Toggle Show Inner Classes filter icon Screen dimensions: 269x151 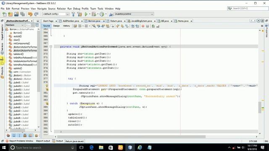(x=31, y=135)
